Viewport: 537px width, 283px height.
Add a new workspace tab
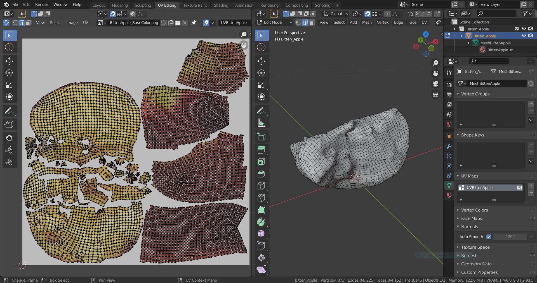338,5
